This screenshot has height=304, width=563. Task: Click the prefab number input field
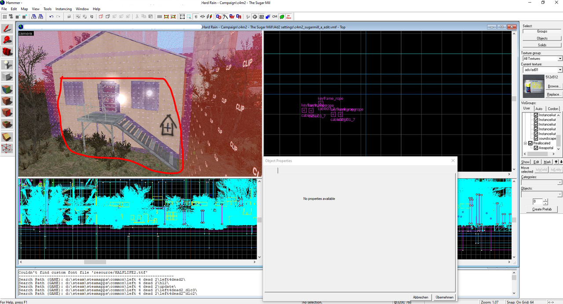[537, 201]
